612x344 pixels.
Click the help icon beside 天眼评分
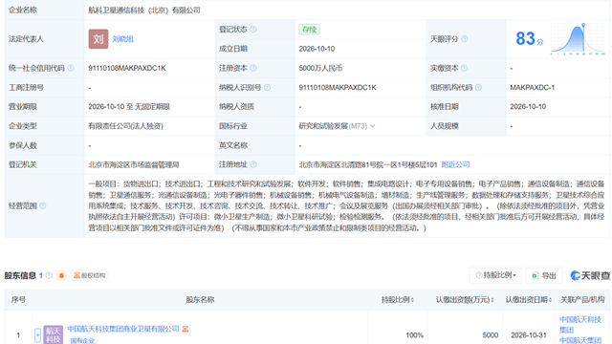[464, 39]
